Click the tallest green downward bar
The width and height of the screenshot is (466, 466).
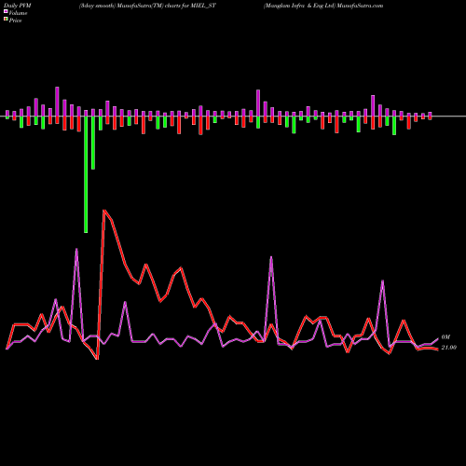[86, 174]
